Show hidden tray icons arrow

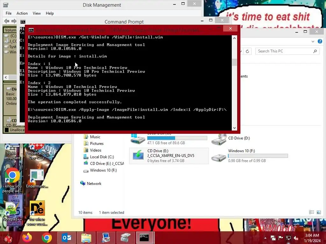265,238
